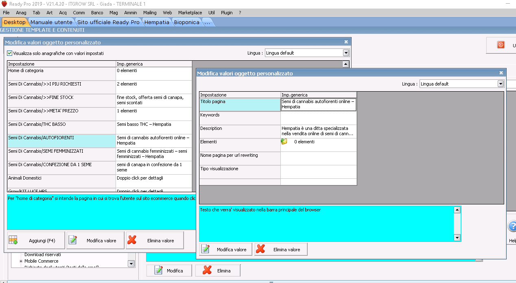Click the Elementi folder icon
This screenshot has height=283, width=516.
pos(284,142)
